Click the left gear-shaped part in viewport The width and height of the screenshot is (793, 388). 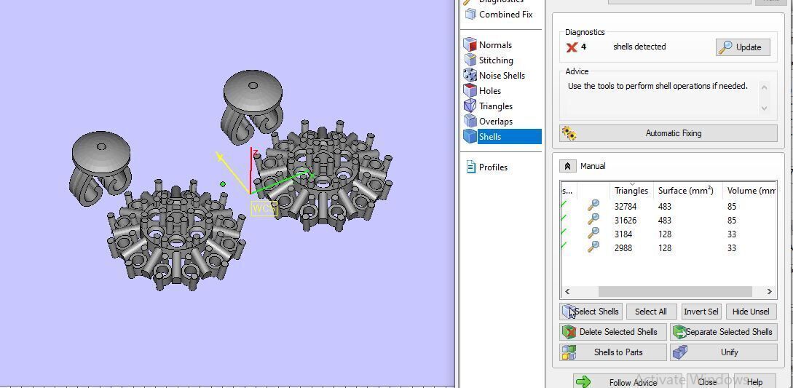tap(176, 235)
